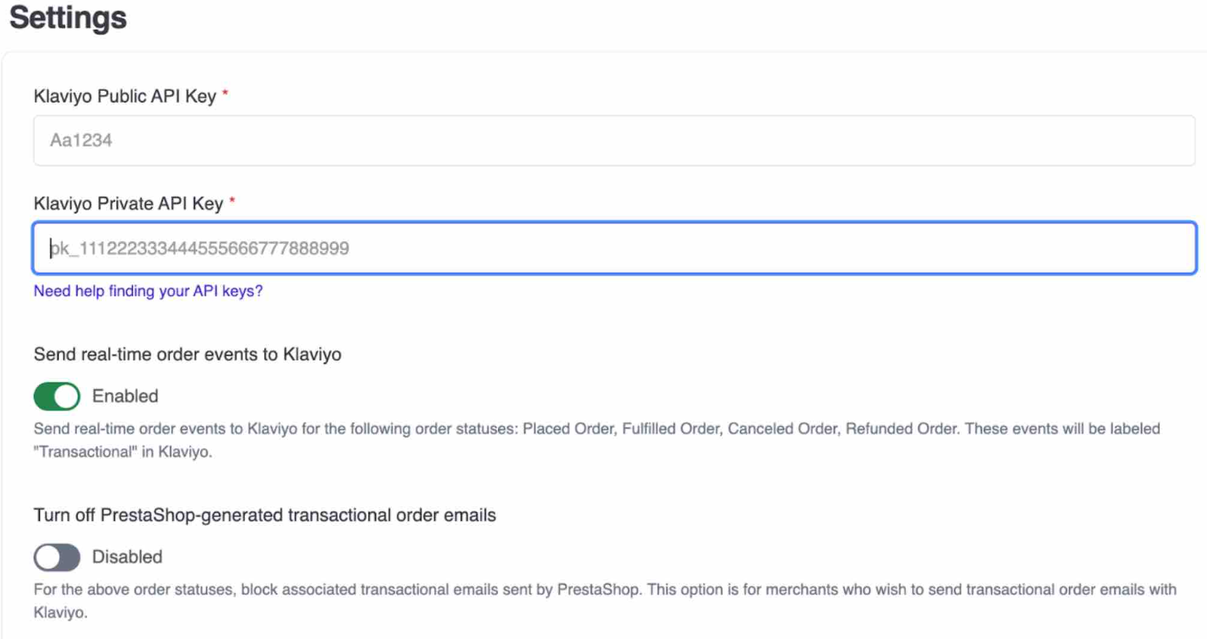Click the "Aa1234" placeholder text
This screenshot has height=639, width=1207.
(x=81, y=141)
